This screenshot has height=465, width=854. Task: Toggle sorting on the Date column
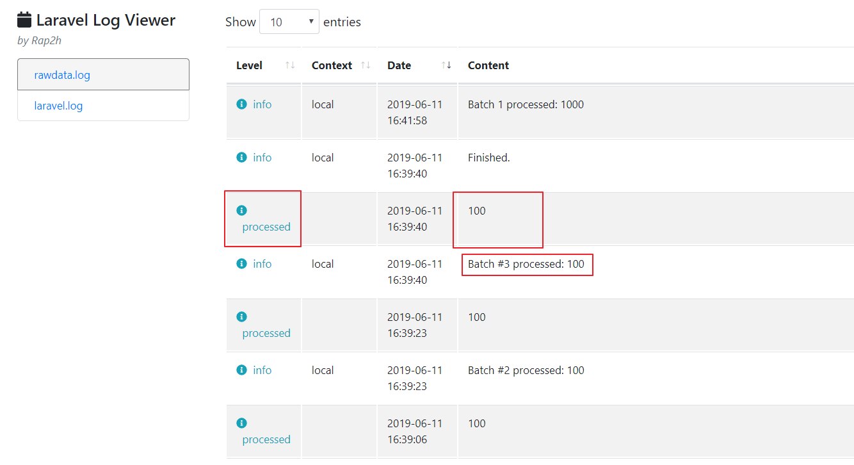tap(446, 65)
